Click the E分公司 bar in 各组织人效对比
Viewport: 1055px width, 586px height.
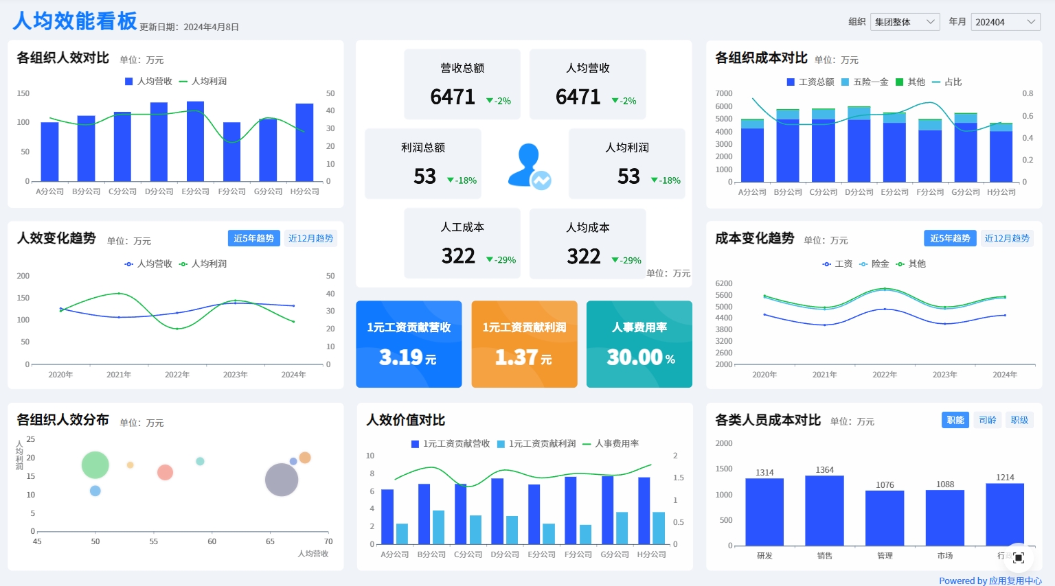click(x=196, y=141)
